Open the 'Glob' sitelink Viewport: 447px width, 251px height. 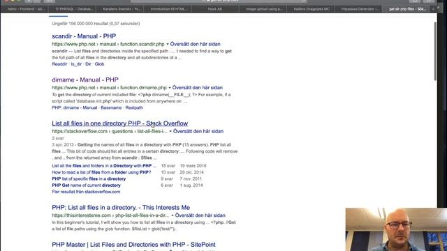tap(99, 64)
